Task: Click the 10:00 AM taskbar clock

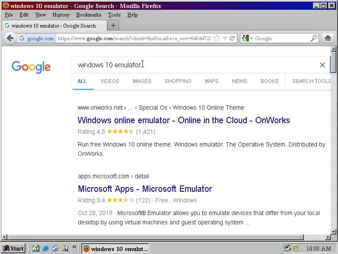Action: point(319,248)
